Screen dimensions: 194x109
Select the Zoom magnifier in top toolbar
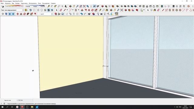[77, 6]
